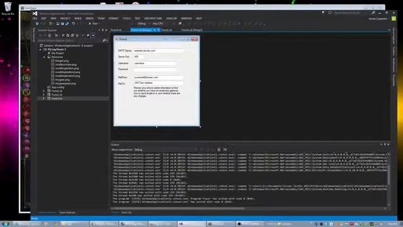
Task: Click the Solution Explorer search magnifier icon
Action: pos(104,40)
